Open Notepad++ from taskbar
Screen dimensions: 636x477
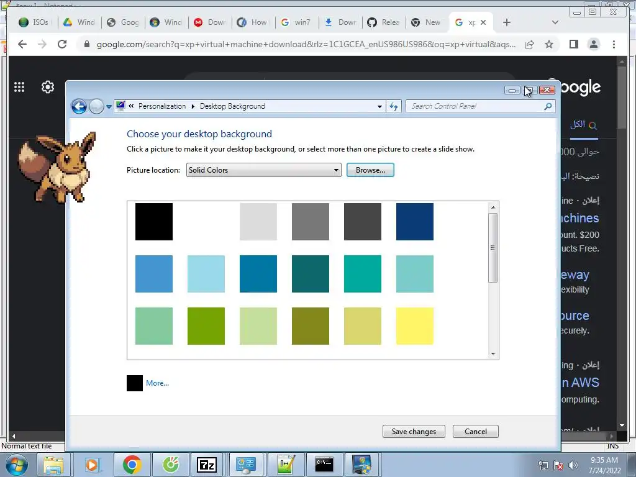[286, 465]
